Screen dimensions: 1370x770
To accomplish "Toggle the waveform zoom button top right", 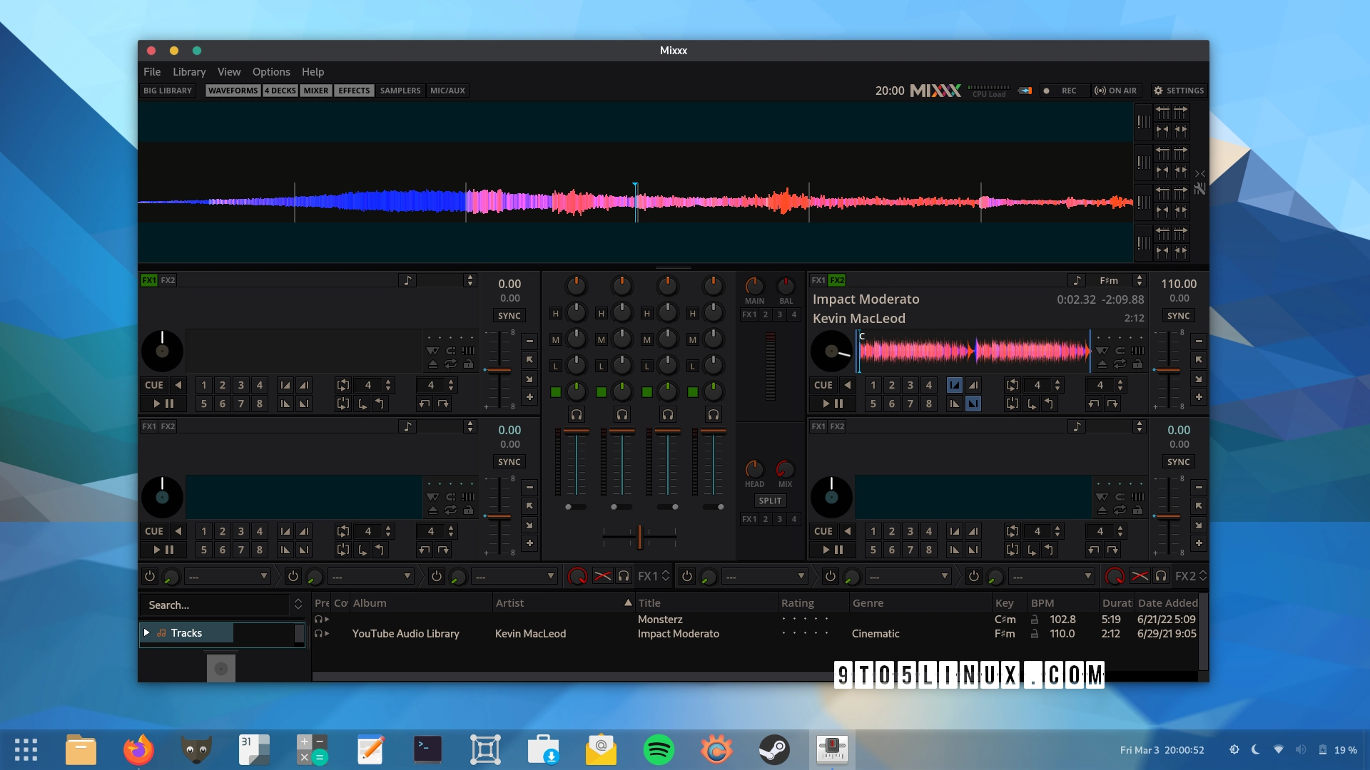I will coord(1199,171).
